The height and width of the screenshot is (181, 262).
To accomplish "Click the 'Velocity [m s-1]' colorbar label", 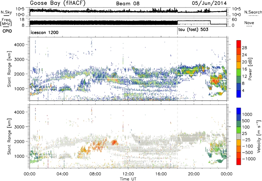I will point(259,137).
